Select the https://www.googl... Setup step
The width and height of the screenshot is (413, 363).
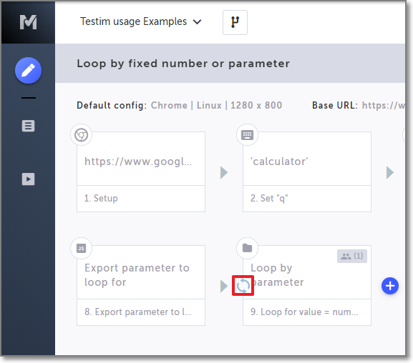point(141,171)
